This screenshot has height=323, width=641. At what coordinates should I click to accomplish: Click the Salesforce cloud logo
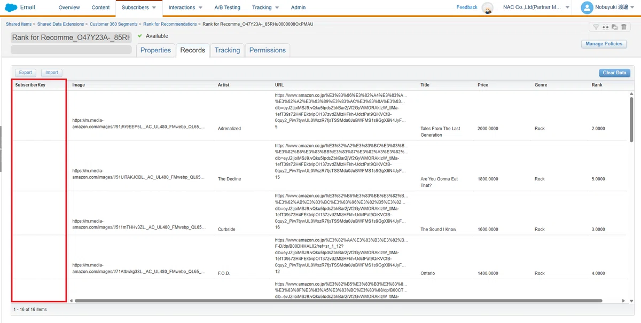(10, 7)
